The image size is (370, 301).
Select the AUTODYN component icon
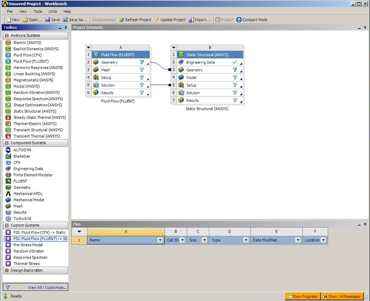(8, 150)
